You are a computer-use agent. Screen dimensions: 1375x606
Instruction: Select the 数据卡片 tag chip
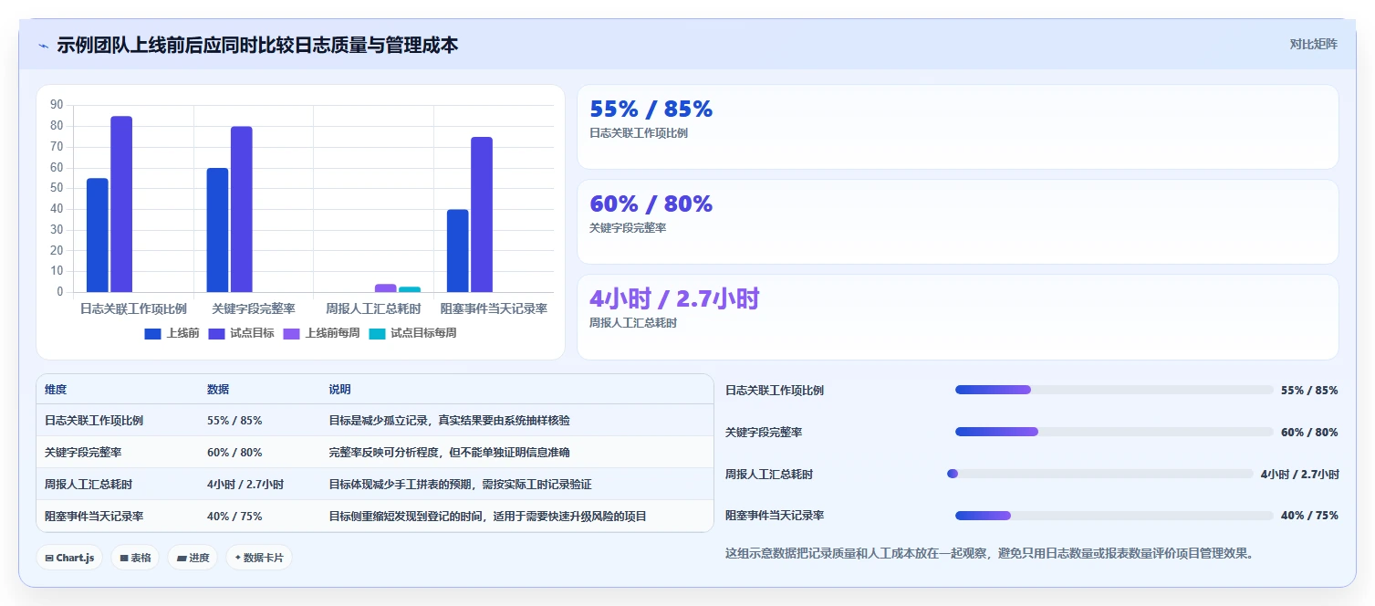click(259, 558)
